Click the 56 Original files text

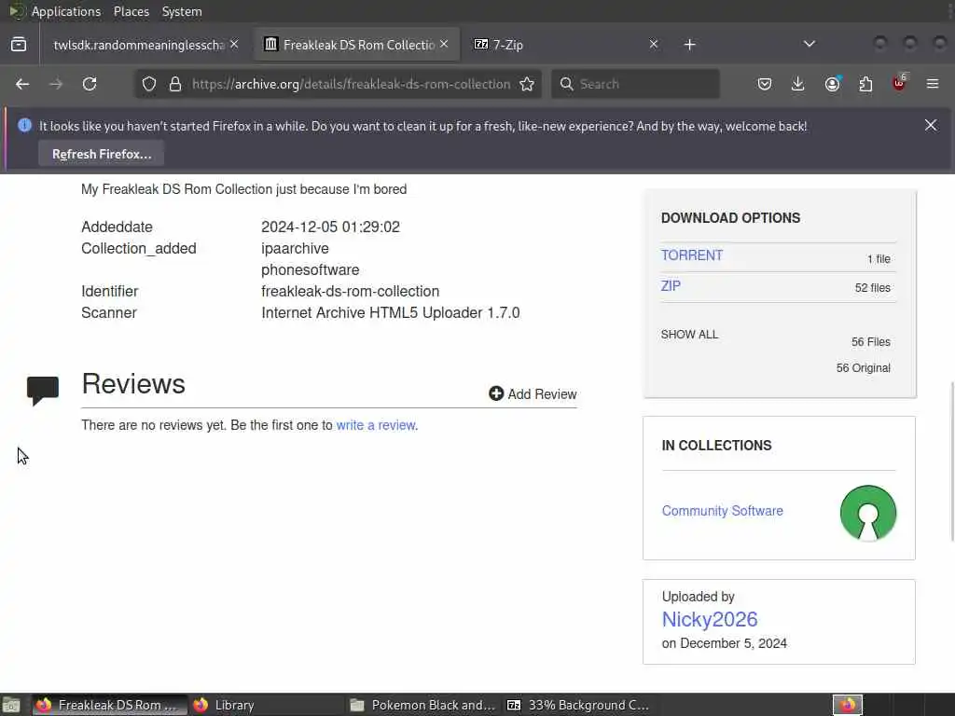click(x=863, y=367)
